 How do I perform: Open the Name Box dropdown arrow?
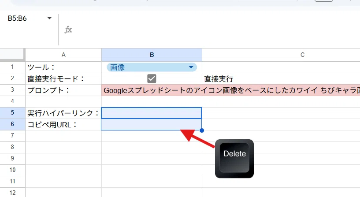[49, 18]
